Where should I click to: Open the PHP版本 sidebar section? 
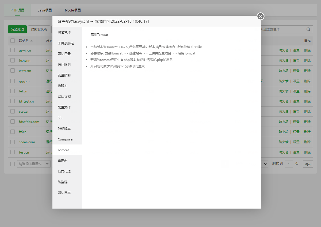(64, 128)
